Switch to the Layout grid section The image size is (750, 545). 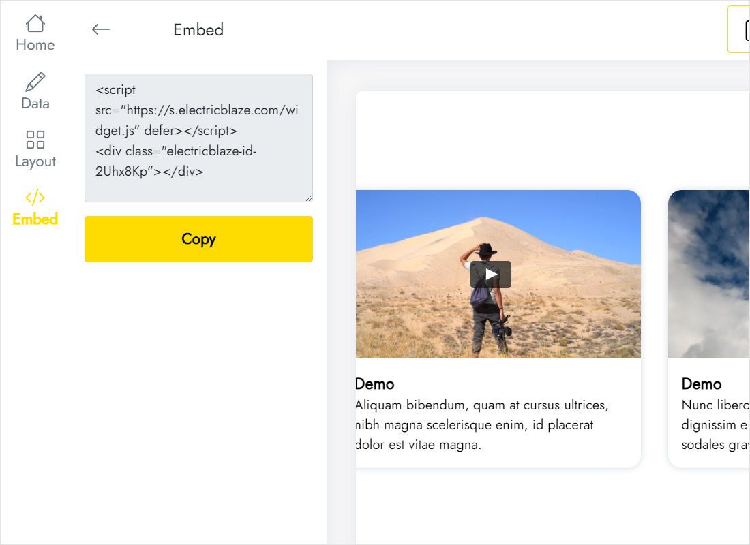coord(35,149)
